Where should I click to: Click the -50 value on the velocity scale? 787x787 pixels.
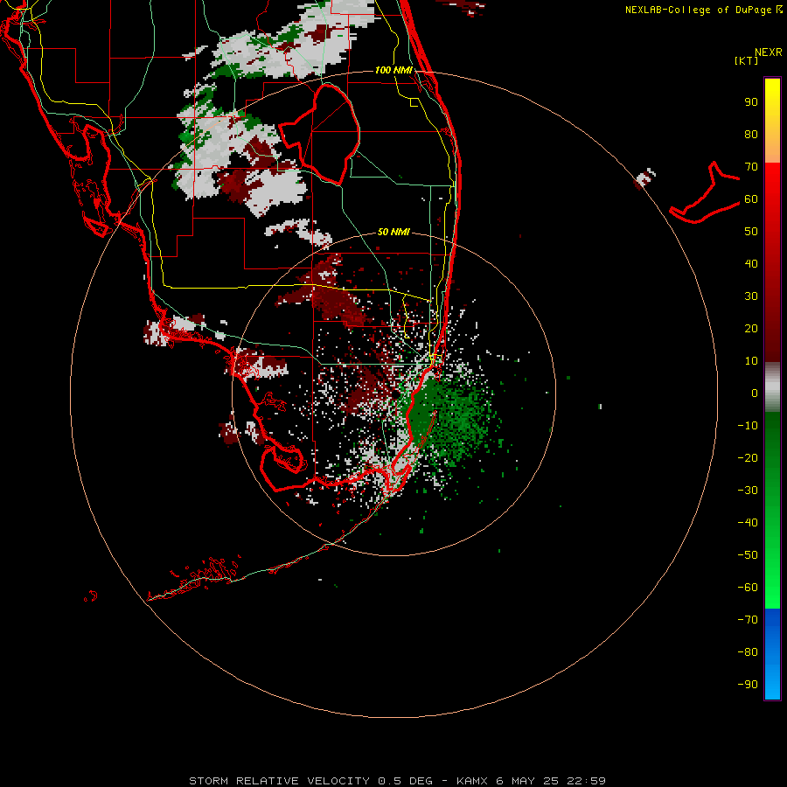tap(748, 555)
